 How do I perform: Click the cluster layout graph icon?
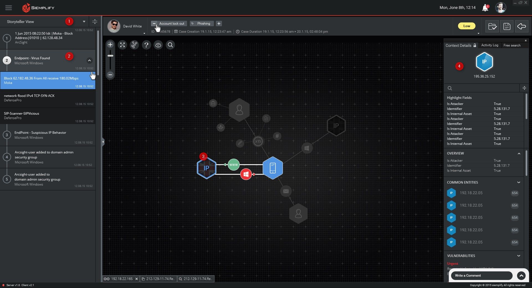click(x=134, y=45)
